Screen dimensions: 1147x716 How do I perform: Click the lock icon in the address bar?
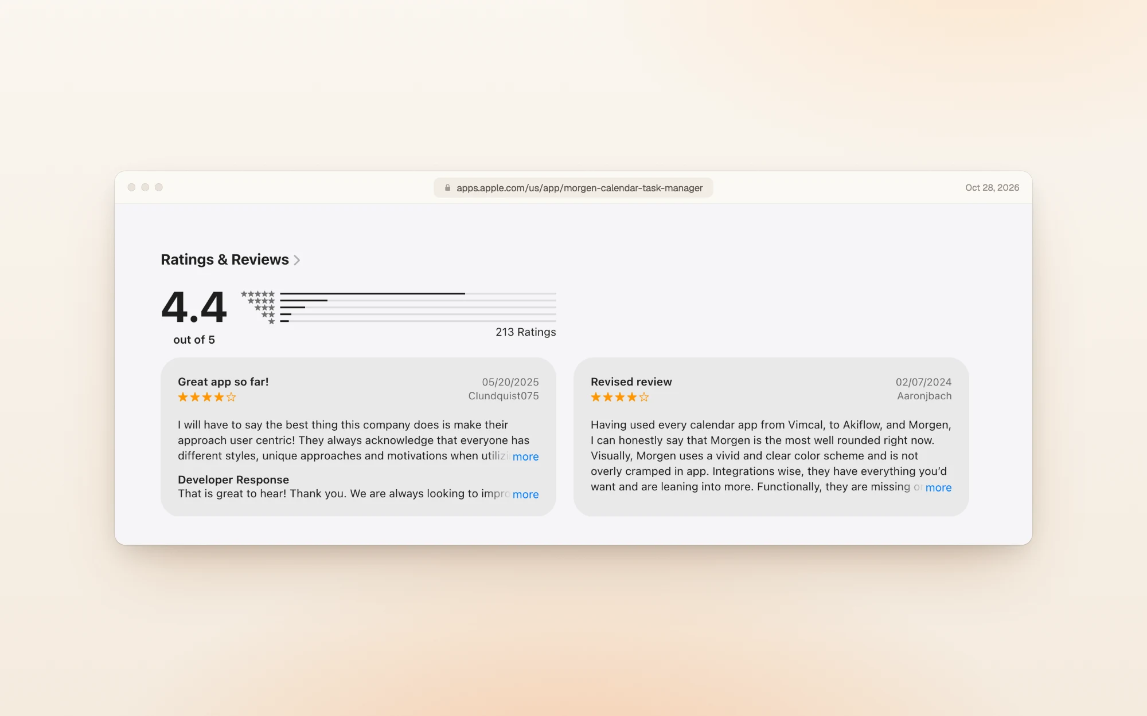(447, 188)
